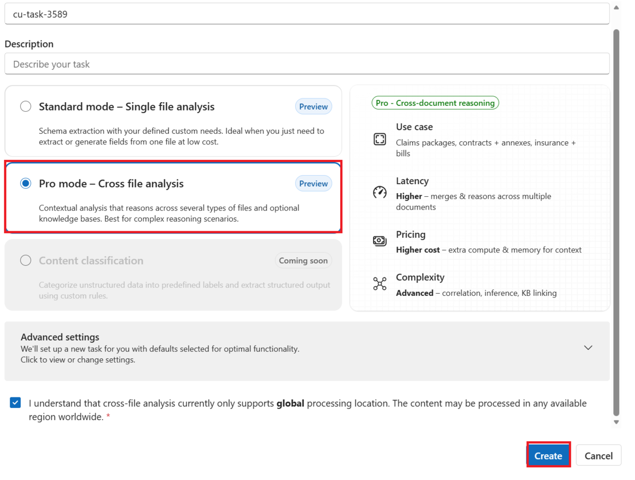The height and width of the screenshot is (480, 635).
Task: Click the Description input field
Action: [x=307, y=64]
